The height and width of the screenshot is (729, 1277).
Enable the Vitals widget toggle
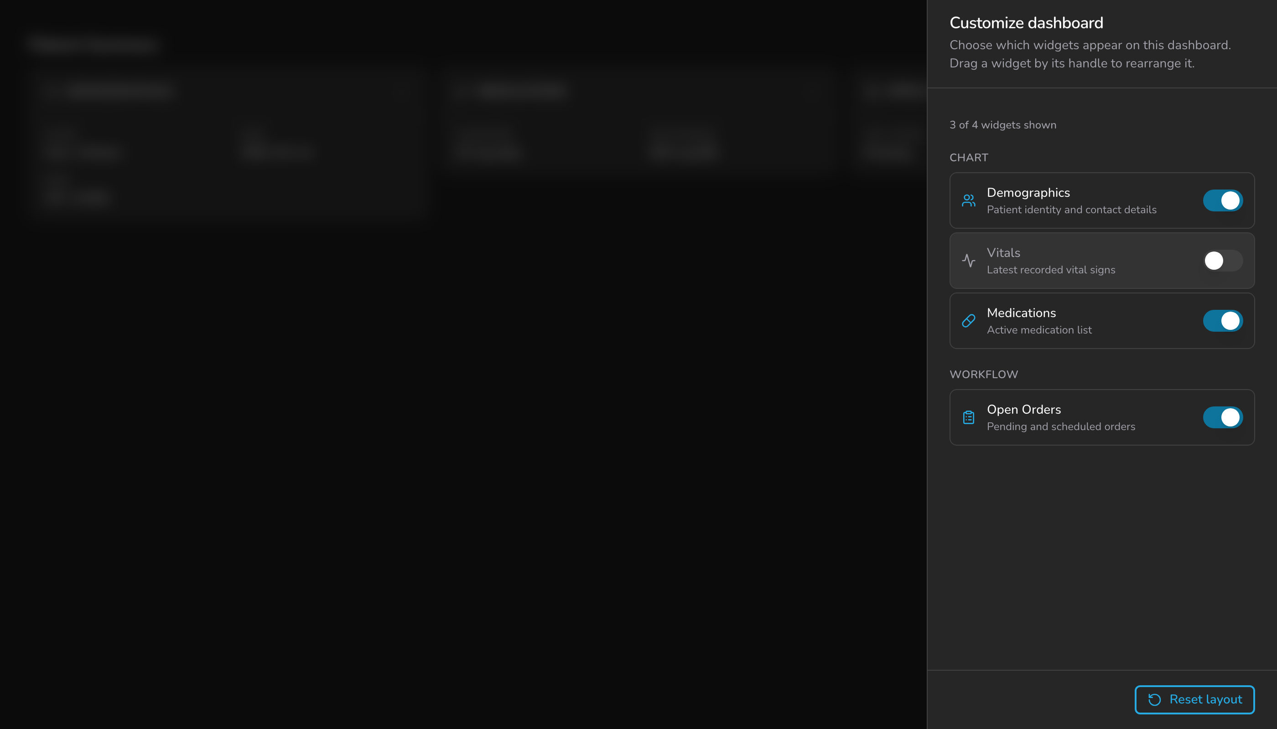coord(1222,261)
